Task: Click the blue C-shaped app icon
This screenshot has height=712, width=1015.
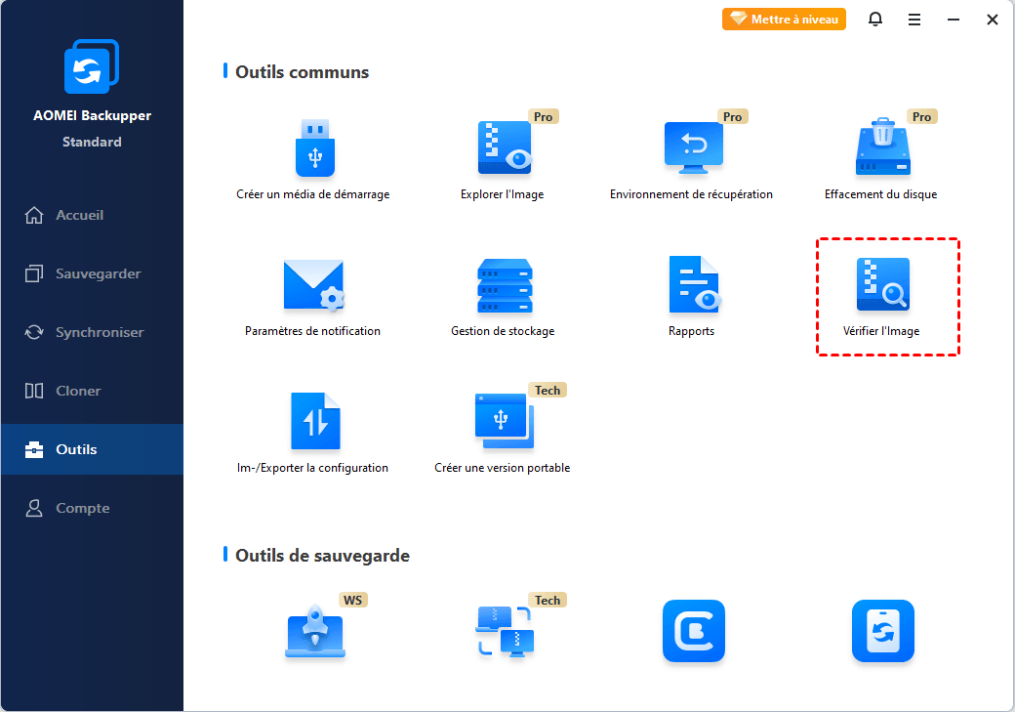Action: 694,630
